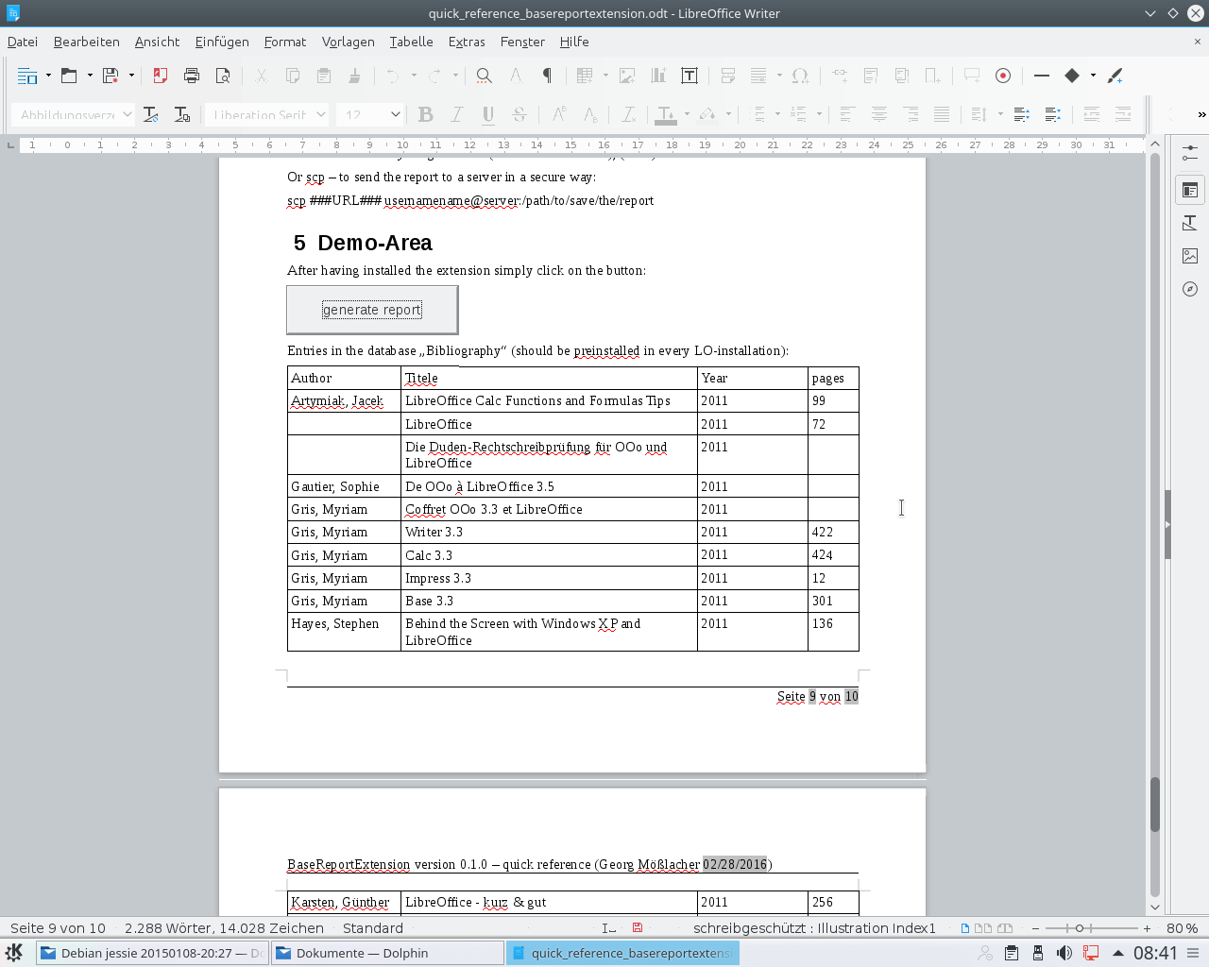The image size is (1209, 967).
Task: Click zoom in plus button
Action: tap(1147, 928)
